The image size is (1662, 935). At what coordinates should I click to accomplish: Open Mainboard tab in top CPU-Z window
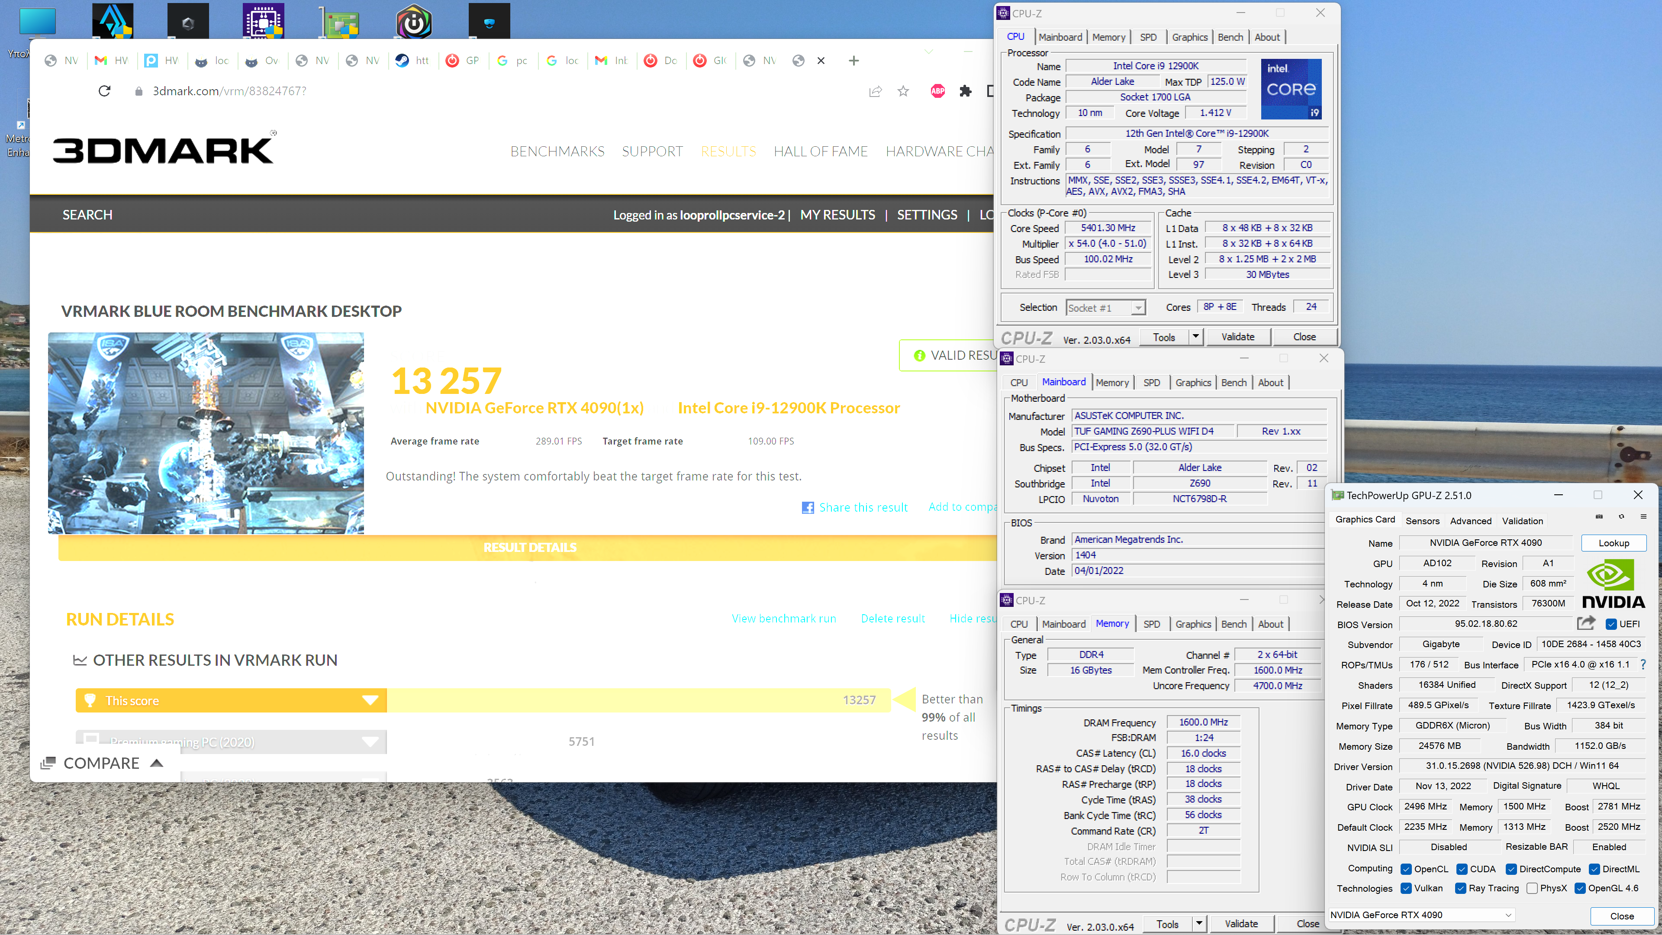[1060, 37]
